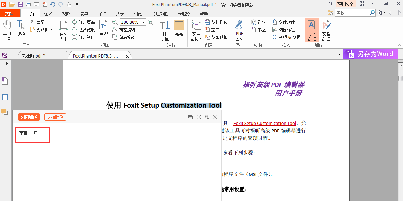Viewport: 403px width, 201px height.
Task: Apply Fit Visible (适合视区) view
Action: click(x=84, y=37)
